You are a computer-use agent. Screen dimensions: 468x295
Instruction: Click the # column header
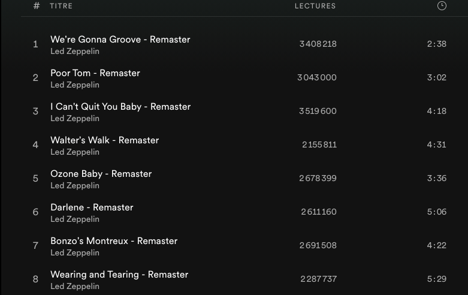point(37,6)
